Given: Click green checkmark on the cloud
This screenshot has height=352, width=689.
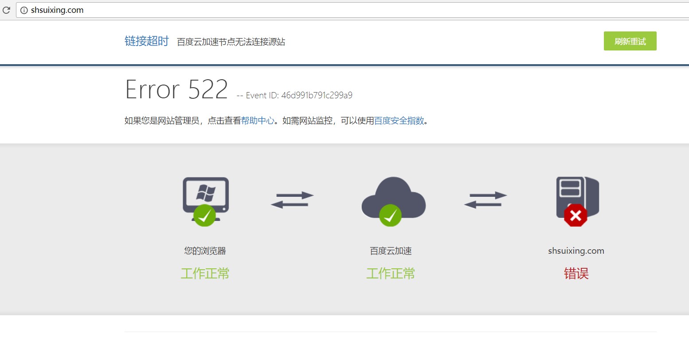Looking at the screenshot, I should tap(390, 216).
